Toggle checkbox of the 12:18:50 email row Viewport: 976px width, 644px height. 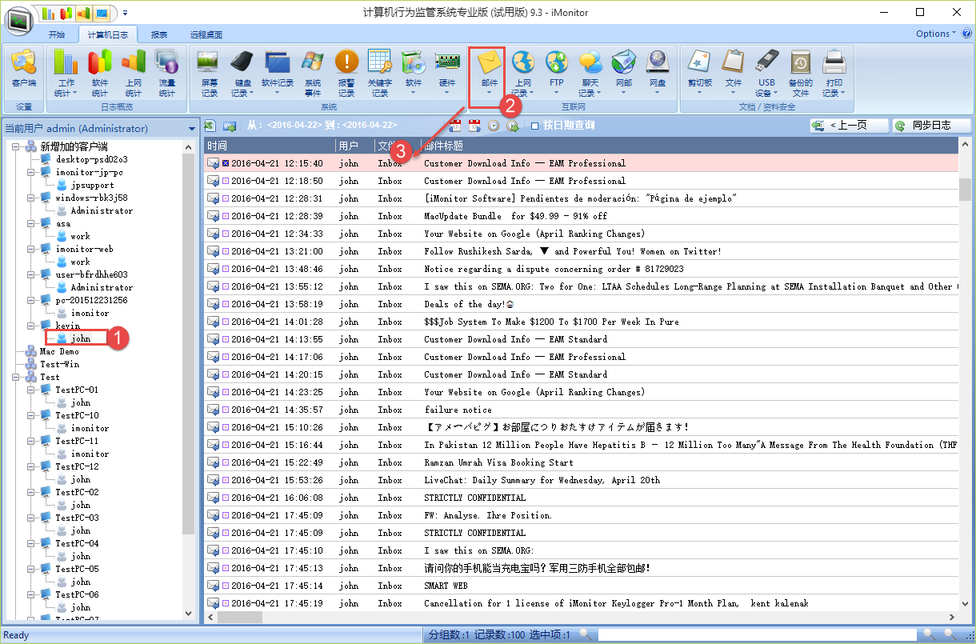pos(226,181)
